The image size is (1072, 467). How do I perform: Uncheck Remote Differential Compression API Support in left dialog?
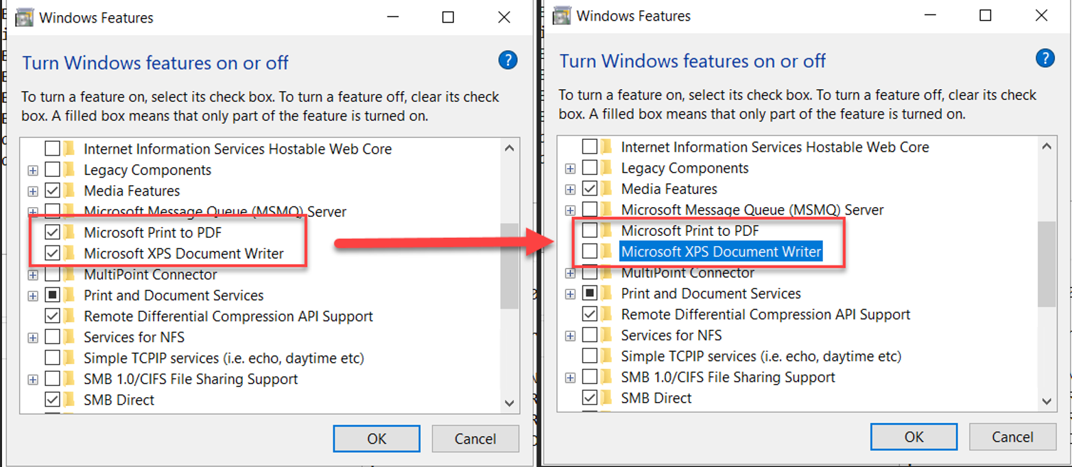tap(52, 316)
